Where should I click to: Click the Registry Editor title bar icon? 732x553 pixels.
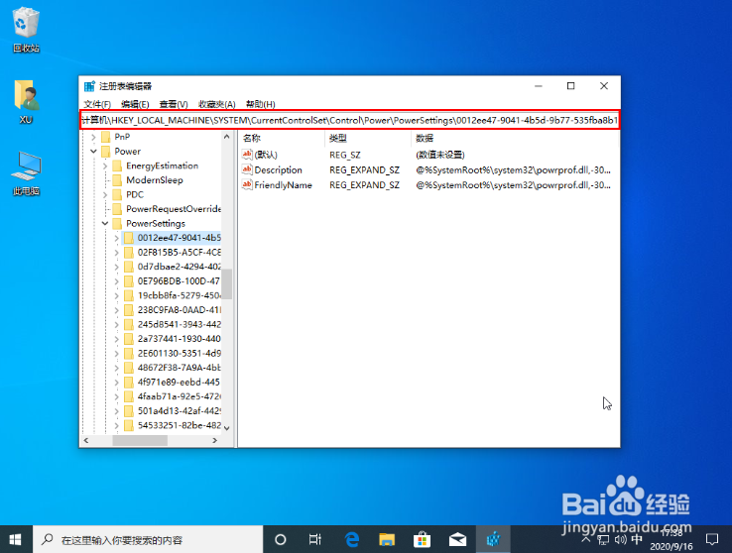(x=89, y=86)
